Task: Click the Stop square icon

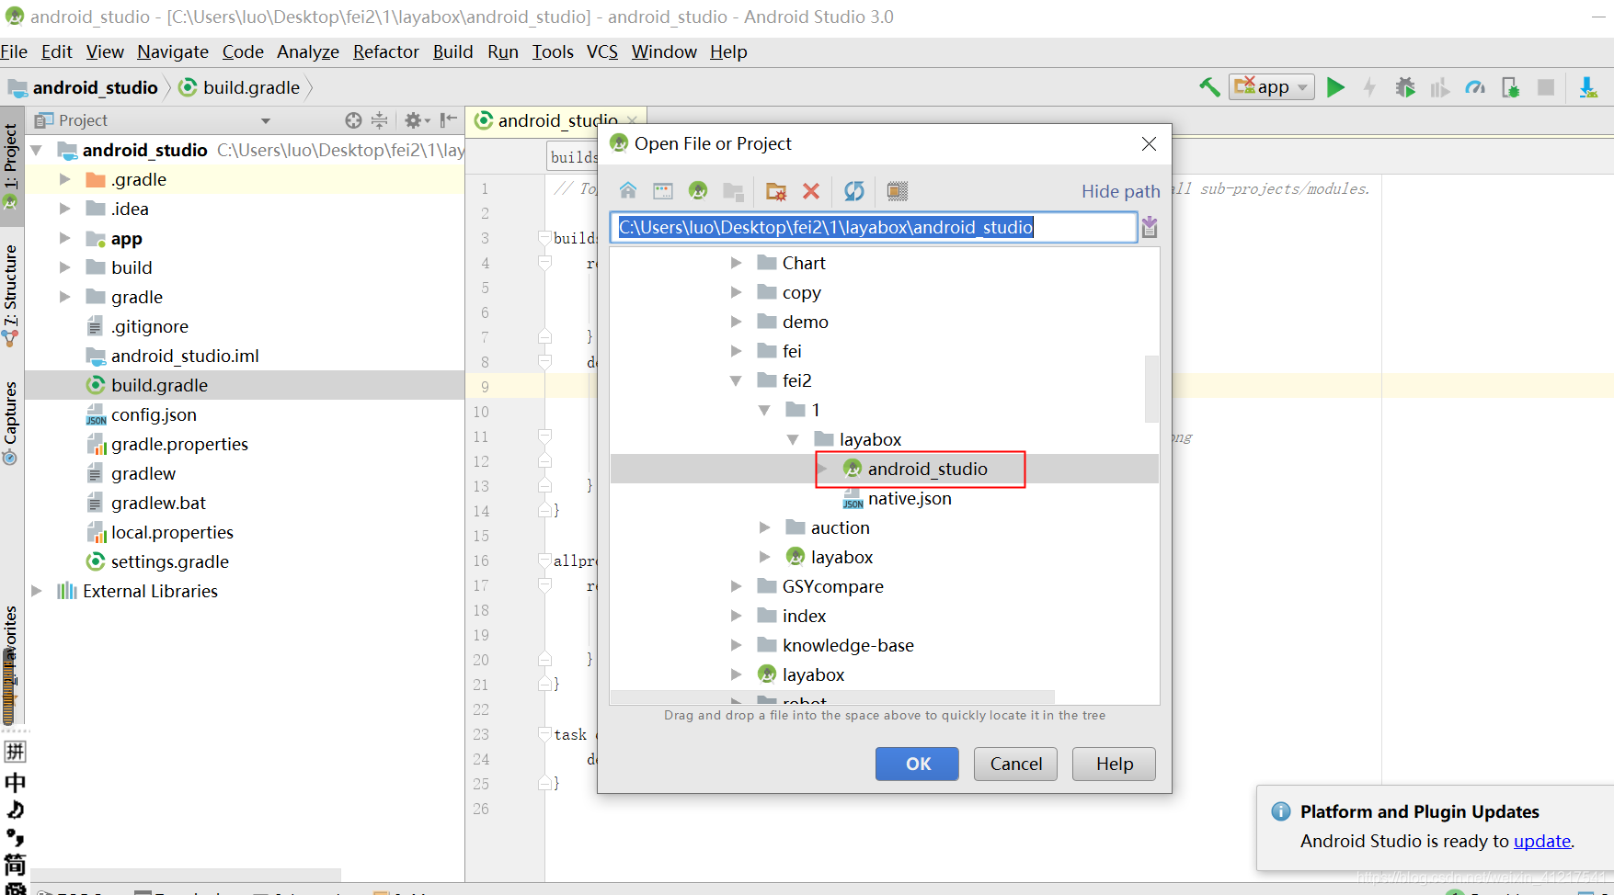Action: tap(1546, 87)
